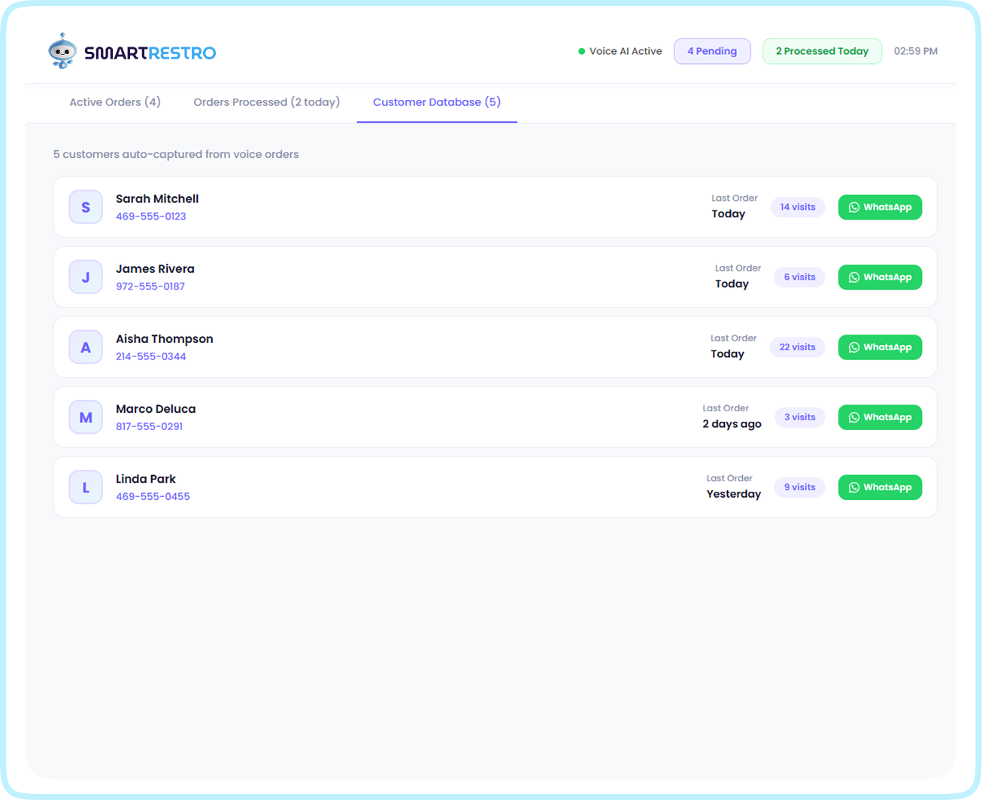Screen dimensions: 982x800
Task: Click phone number 214-555-0344
Action: pos(151,356)
